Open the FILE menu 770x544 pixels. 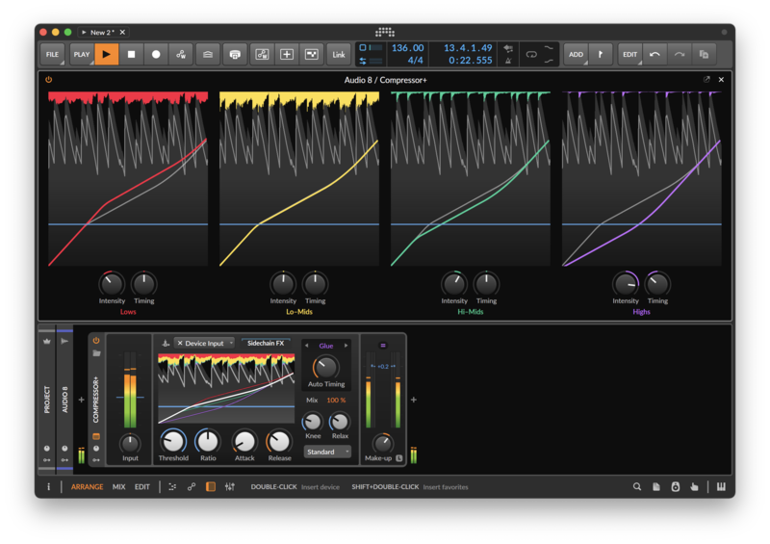tap(52, 54)
